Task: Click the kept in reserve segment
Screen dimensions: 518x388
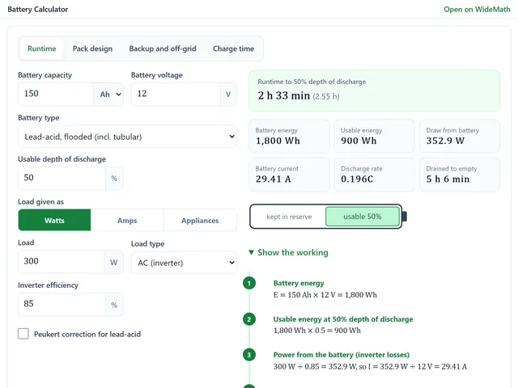Action: click(x=289, y=217)
